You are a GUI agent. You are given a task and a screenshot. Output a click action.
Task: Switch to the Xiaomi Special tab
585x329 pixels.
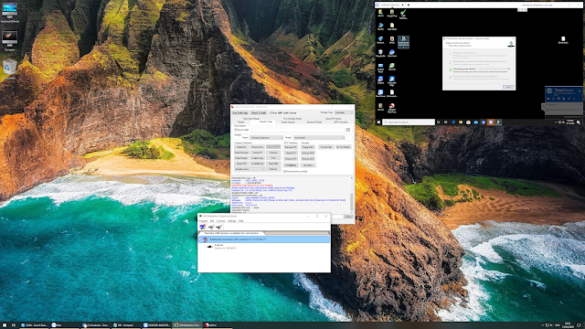pyautogui.click(x=288, y=122)
